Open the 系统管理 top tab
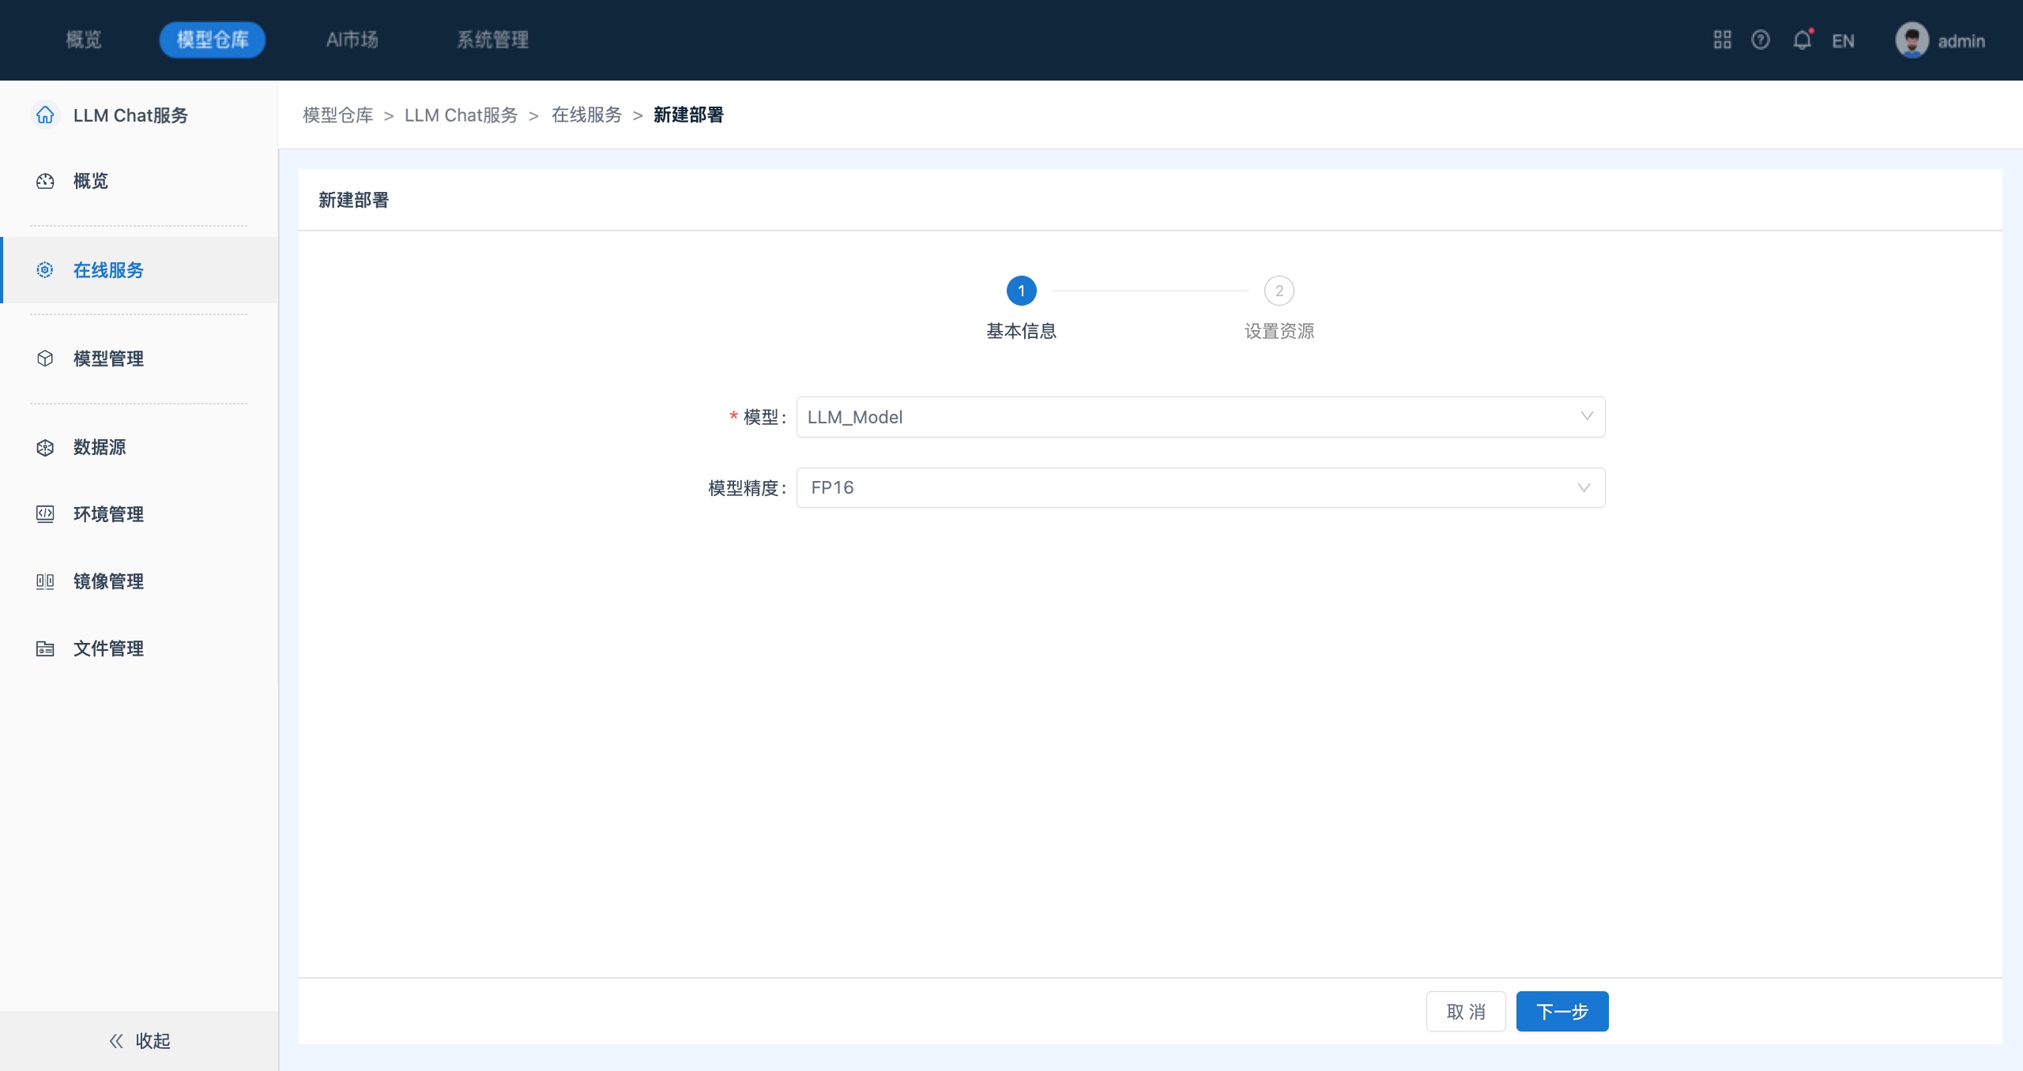Image resolution: width=2023 pixels, height=1071 pixels. (x=492, y=40)
